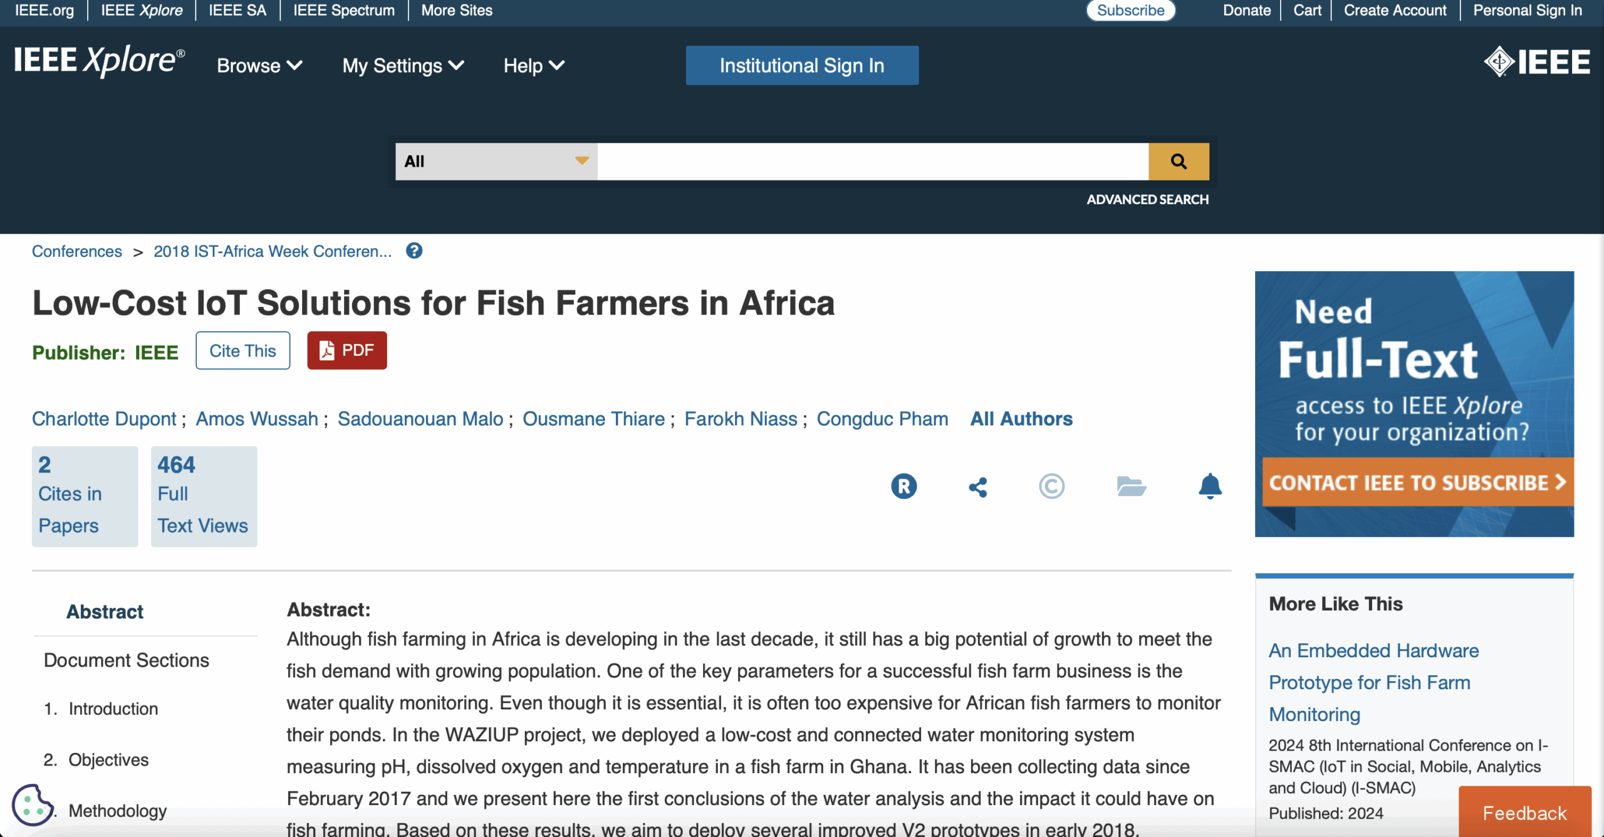Download the PDF

tap(346, 351)
